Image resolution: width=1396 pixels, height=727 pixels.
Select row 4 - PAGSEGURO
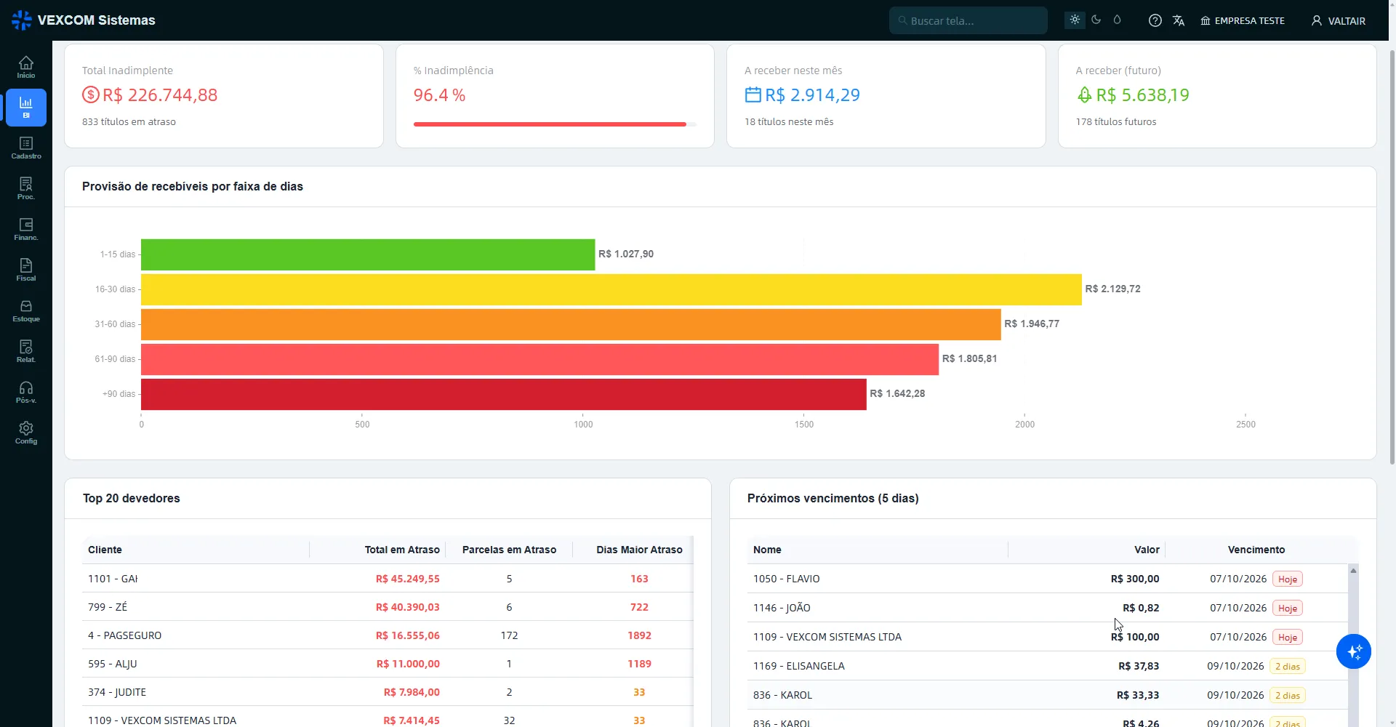coord(388,635)
